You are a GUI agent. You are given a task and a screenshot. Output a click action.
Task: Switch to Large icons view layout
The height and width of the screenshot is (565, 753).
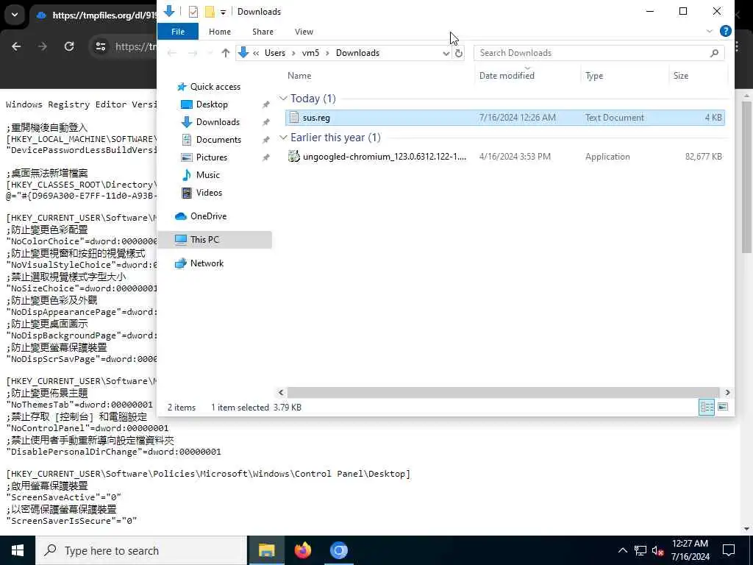pyautogui.click(x=723, y=408)
